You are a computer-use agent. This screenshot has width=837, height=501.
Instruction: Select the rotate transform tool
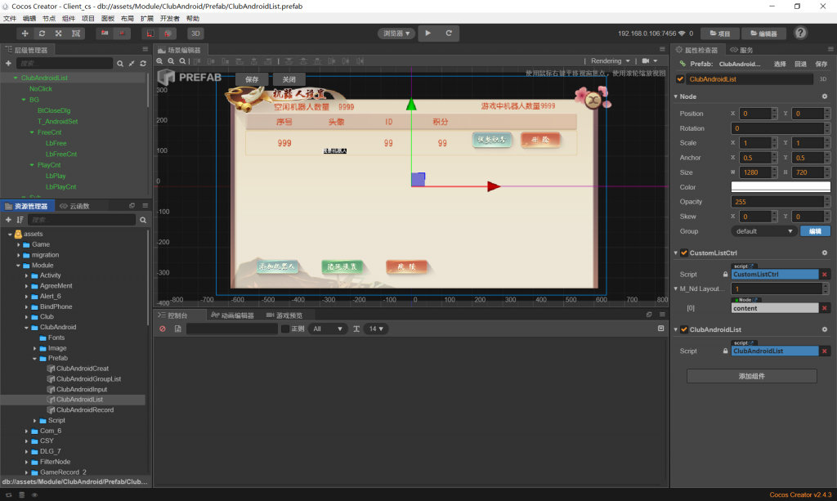point(42,34)
